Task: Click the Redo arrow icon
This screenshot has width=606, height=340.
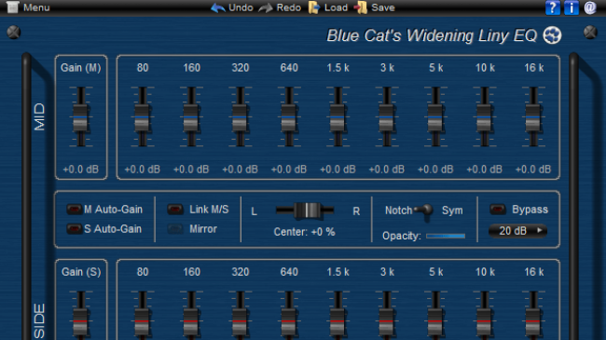Action: tap(266, 7)
